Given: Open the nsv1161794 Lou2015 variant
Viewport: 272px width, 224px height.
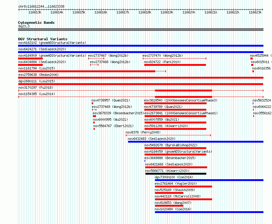Looking at the screenshot, I should [x=37, y=68].
